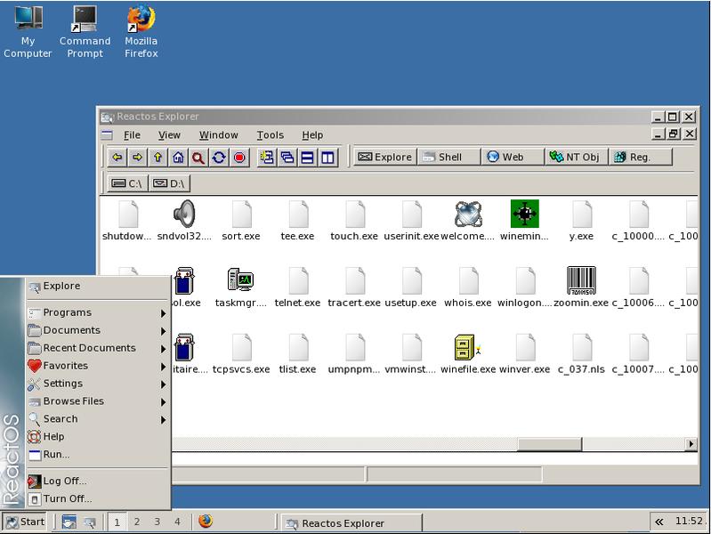Screen dimensions: 711x534
Task: Click the red Stop toolbar icon
Action: (239, 158)
